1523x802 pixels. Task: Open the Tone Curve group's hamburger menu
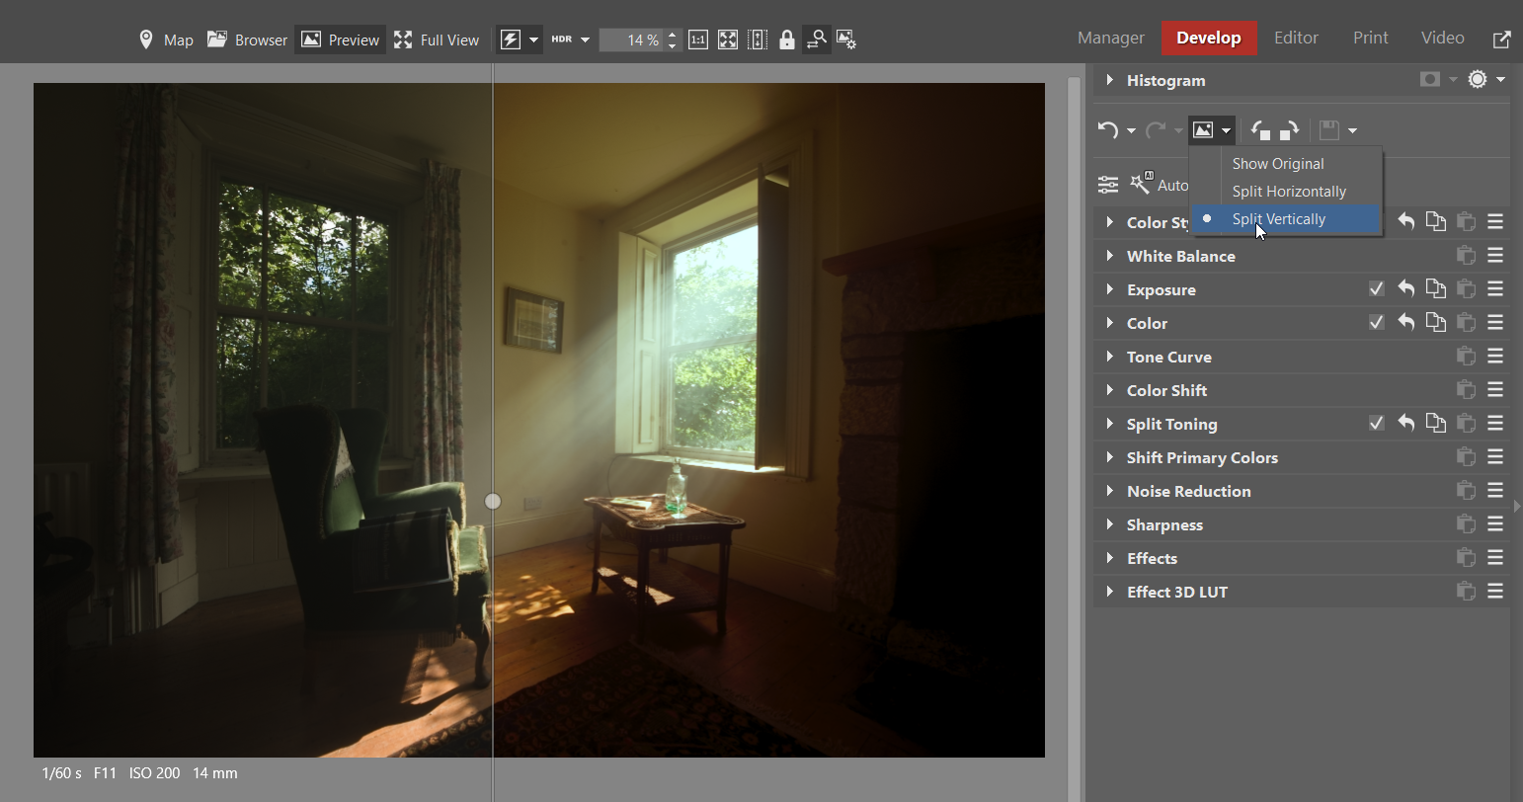click(1495, 357)
